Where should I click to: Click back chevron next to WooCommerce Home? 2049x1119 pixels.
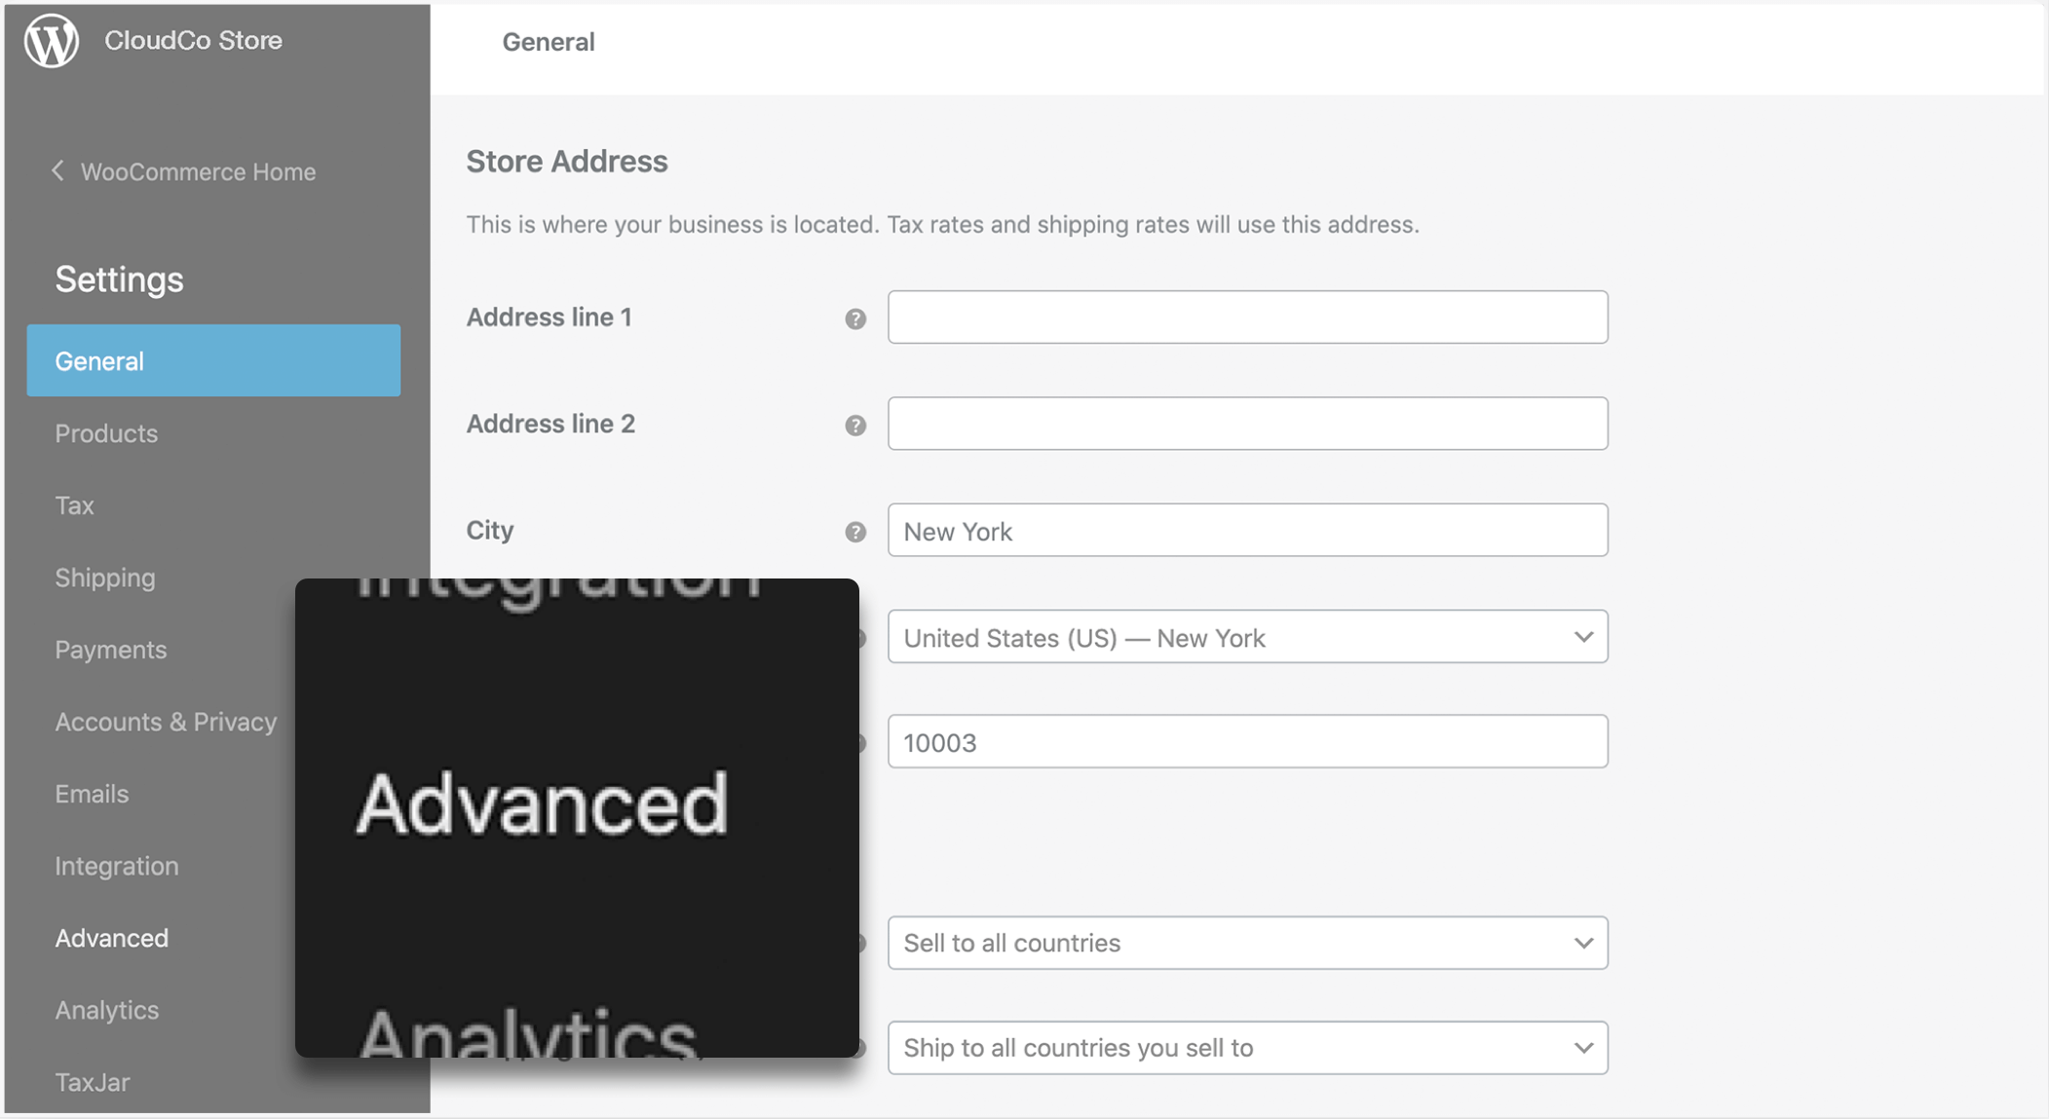(x=58, y=171)
